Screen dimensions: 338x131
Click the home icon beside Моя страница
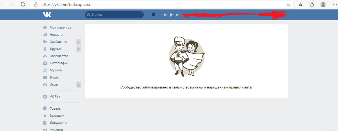[45, 28]
